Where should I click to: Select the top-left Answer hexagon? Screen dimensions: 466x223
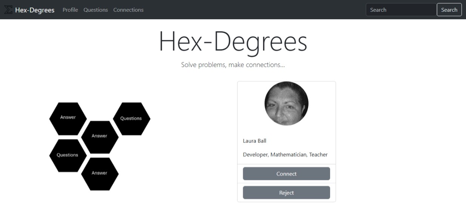click(68, 118)
